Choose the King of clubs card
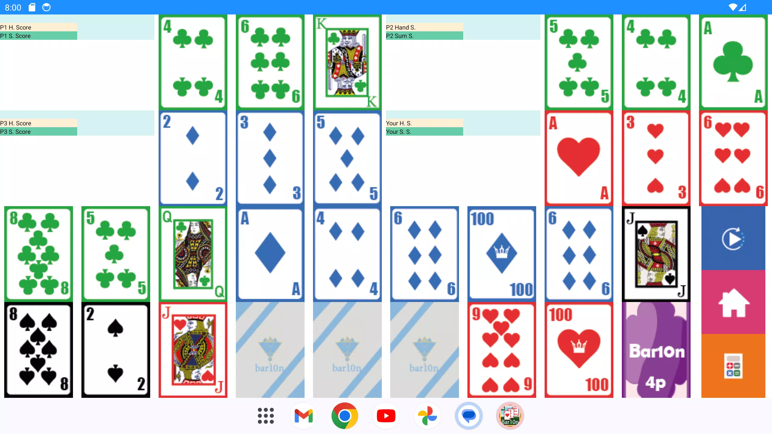772x434 pixels. coord(347,62)
